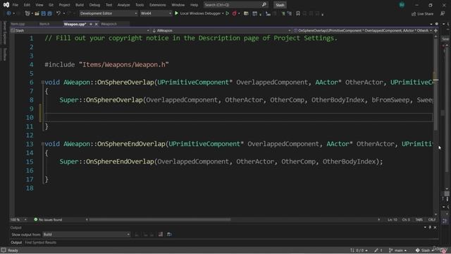Click into empty code line 10
Screen dimensions: 451x254
pos(238,117)
